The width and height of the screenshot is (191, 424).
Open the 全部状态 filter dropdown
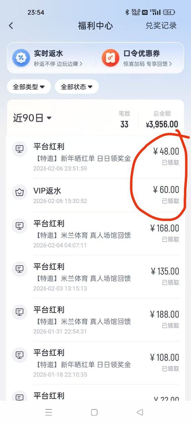pyautogui.click(x=77, y=86)
